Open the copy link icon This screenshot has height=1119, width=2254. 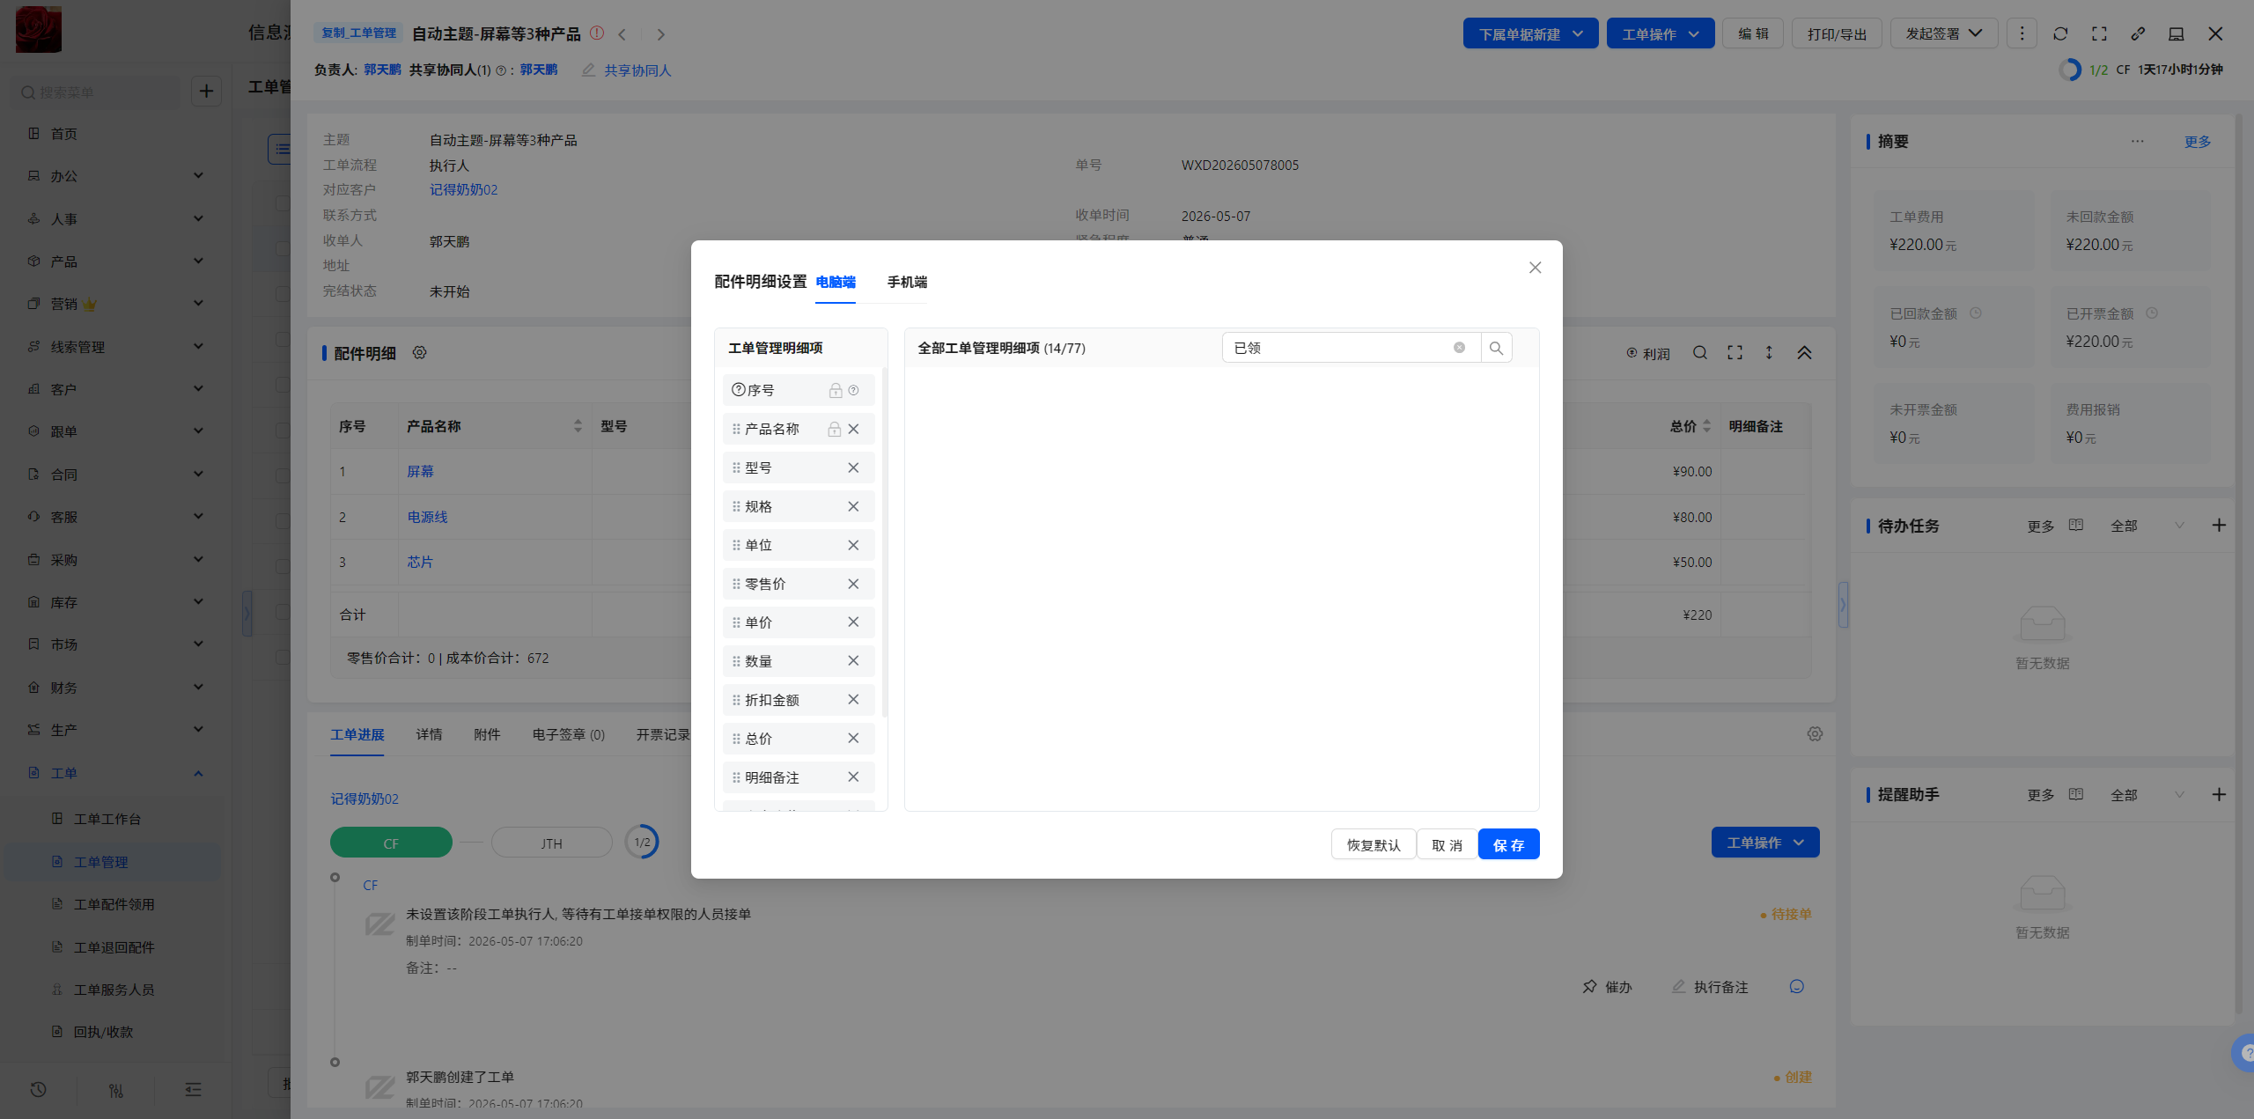point(2138,33)
